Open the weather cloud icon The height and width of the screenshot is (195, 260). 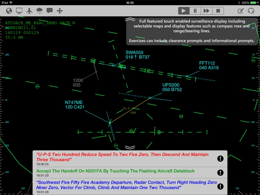[x=40, y=11]
